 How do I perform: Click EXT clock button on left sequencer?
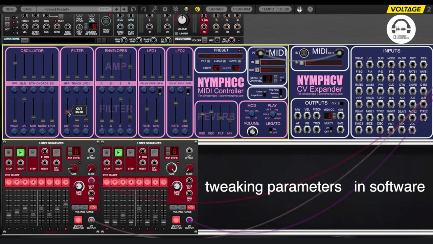coord(56,152)
